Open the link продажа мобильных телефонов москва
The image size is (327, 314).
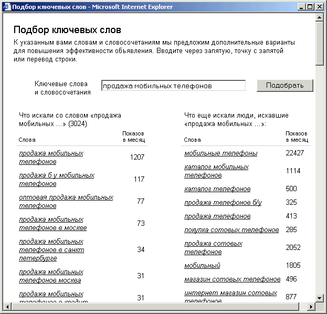[x=51, y=276]
